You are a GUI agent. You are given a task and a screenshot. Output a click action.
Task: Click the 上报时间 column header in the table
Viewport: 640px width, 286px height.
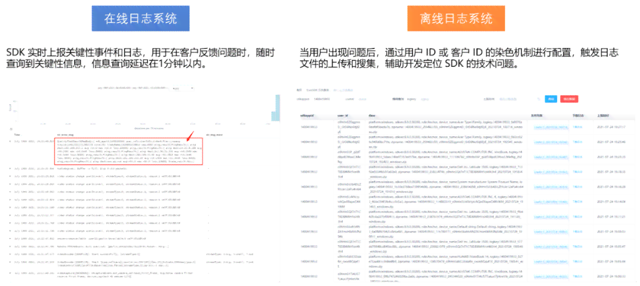pyautogui.click(x=603, y=115)
